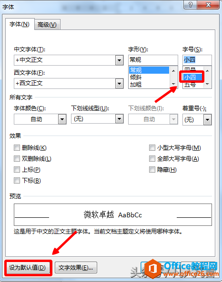Click the 设为默认值 button

(x=28, y=268)
